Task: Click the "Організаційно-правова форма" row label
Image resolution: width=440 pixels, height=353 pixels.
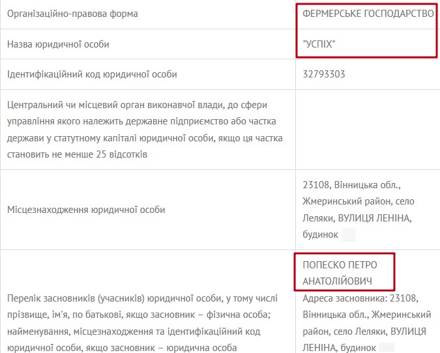Action: (x=72, y=14)
